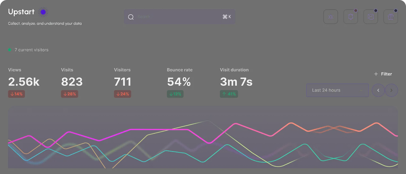Open the Last 24 hours dropdown
The width and height of the screenshot is (406, 174).
tap(337, 90)
